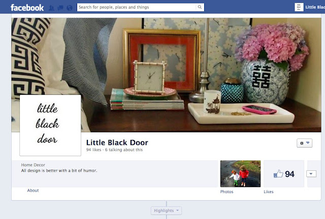The width and height of the screenshot is (325, 219).
Task: Open the cover photo image
Action: point(166,75)
